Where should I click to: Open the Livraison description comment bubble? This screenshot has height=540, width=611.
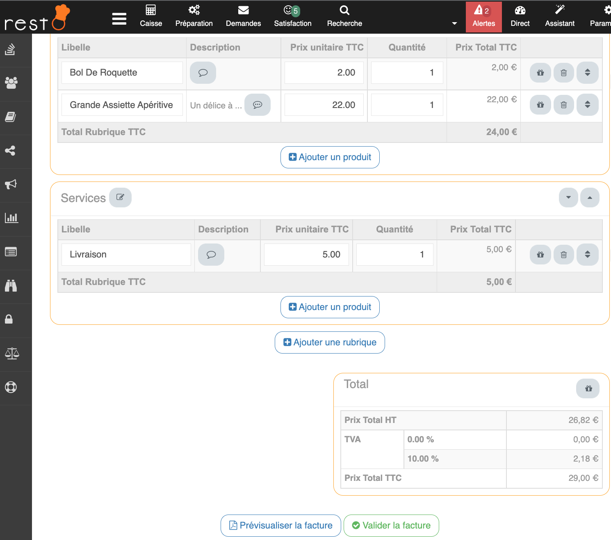click(x=211, y=255)
